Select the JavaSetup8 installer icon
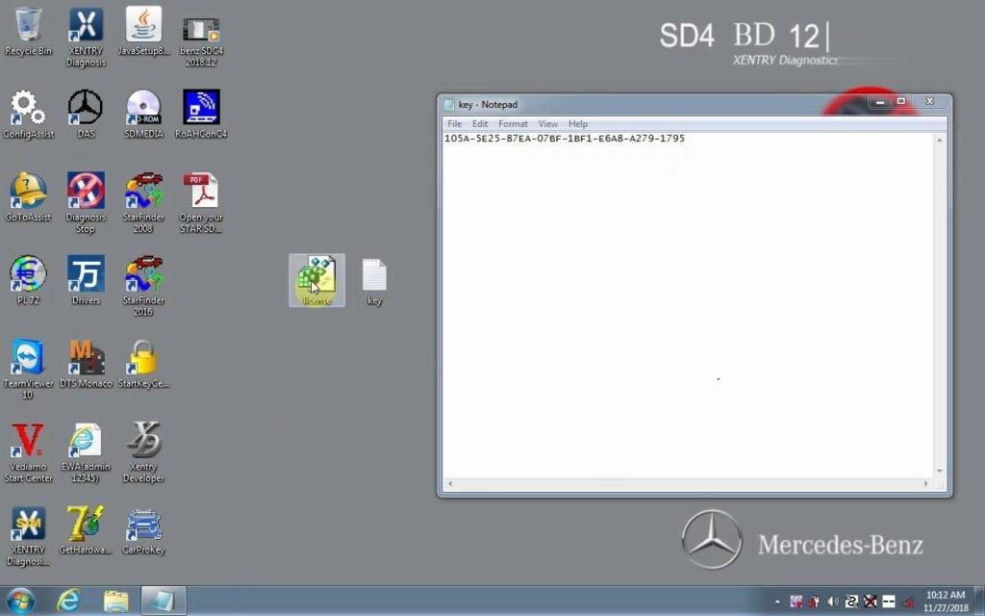This screenshot has width=985, height=616. [143, 32]
